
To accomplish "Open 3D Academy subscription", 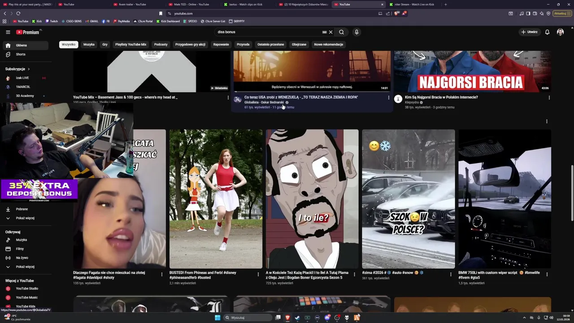I will tap(25, 96).
